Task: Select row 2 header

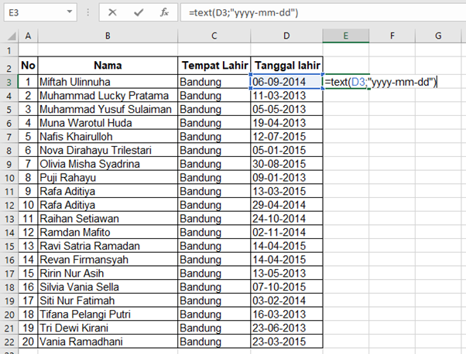Action: tap(9, 66)
